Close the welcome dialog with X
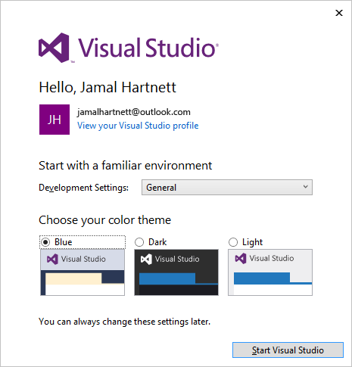Screen dimensions: 352x367 pos(339,13)
